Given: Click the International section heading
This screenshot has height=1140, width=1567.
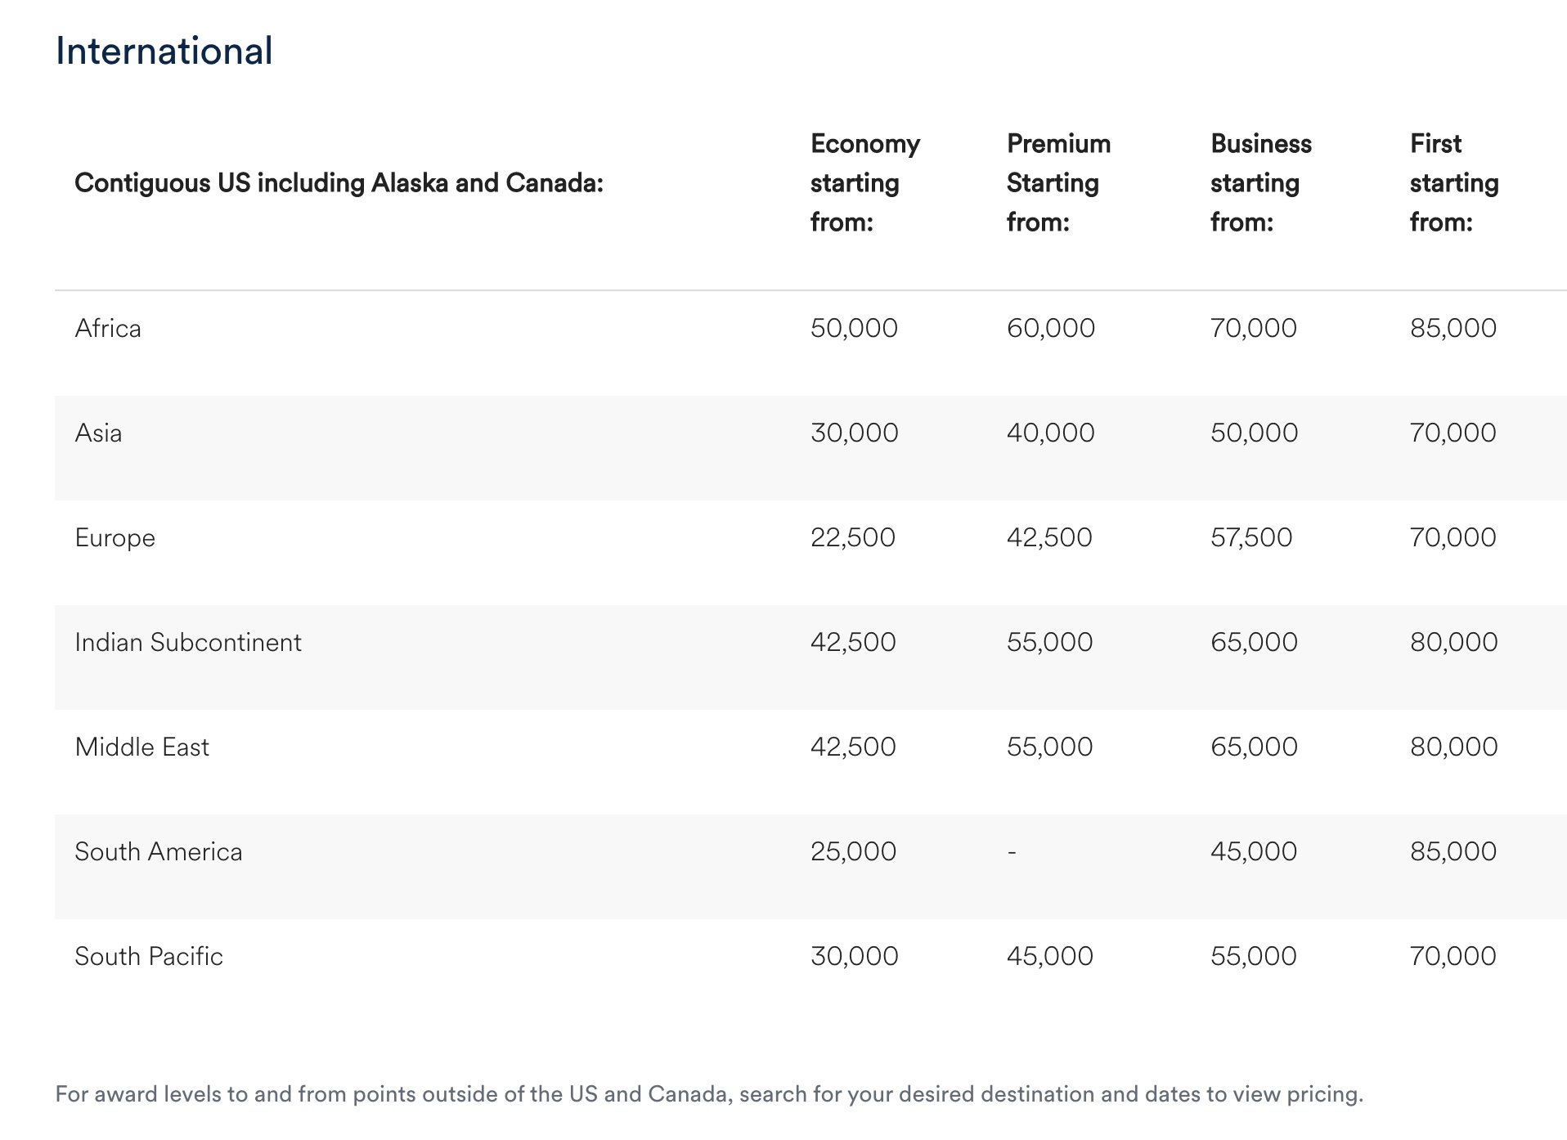Looking at the screenshot, I should (x=164, y=51).
